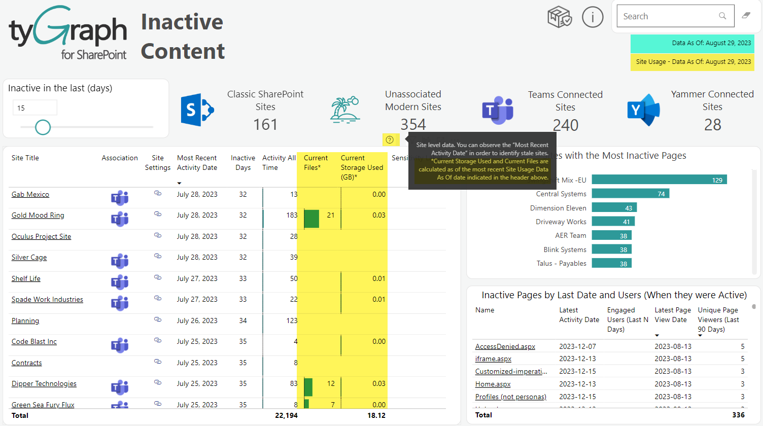Click the Yammer Connected Sites icon
Image resolution: width=763 pixels, height=426 pixels.
coord(643,110)
